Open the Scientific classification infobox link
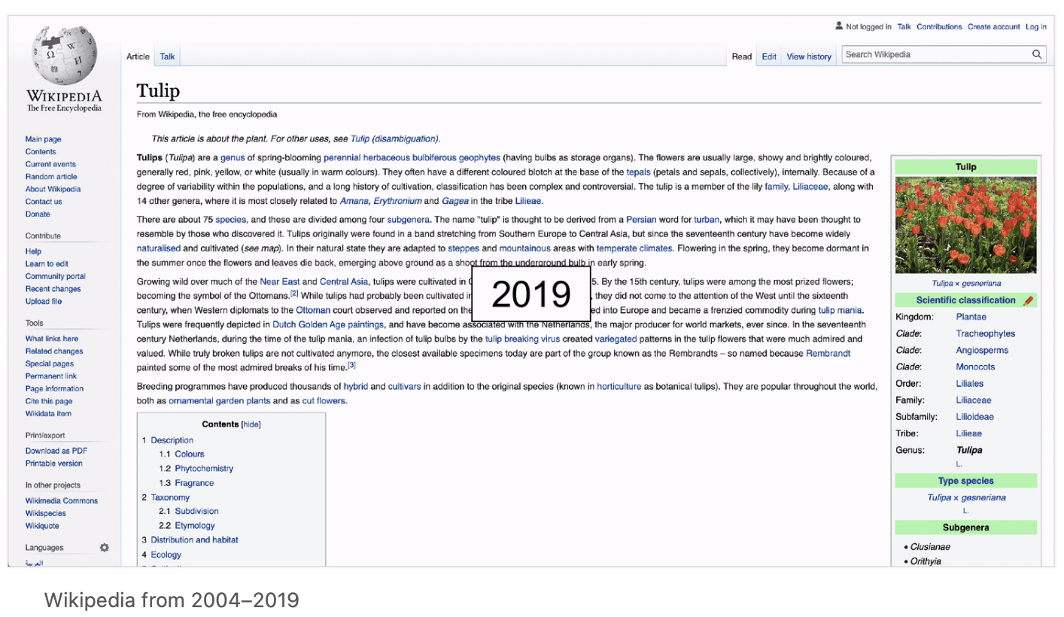Viewport: 1064px width, 617px height. point(965,300)
